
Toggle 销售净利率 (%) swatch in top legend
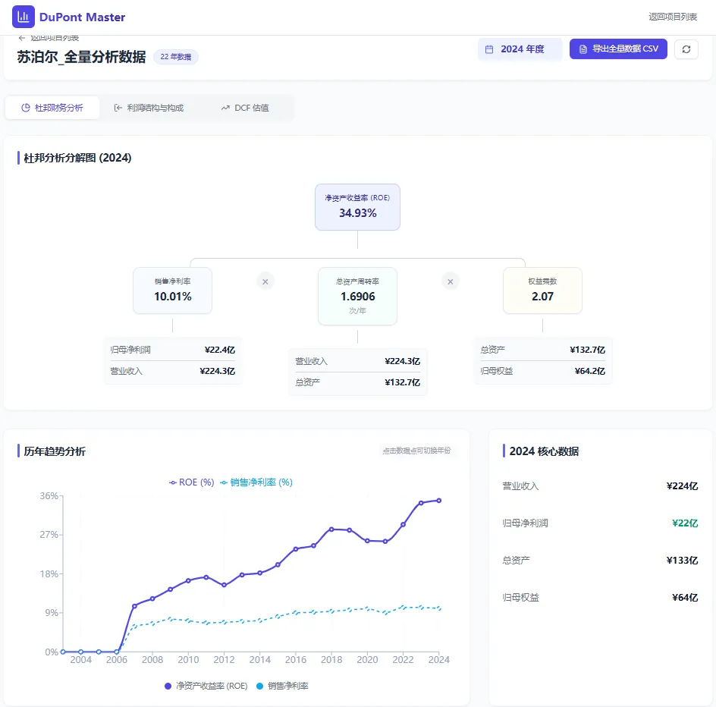(x=225, y=482)
